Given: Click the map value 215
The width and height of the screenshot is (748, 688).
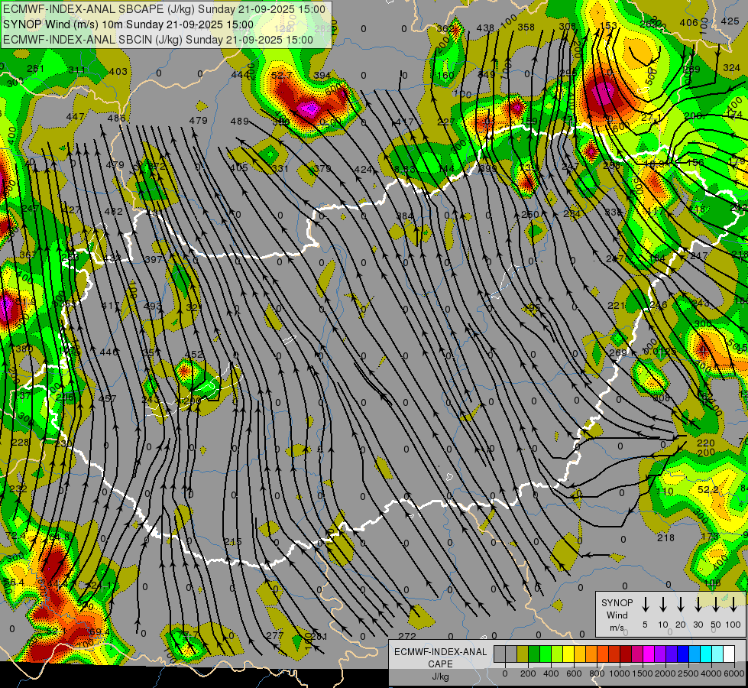Looking at the screenshot, I should pyautogui.click(x=233, y=541).
